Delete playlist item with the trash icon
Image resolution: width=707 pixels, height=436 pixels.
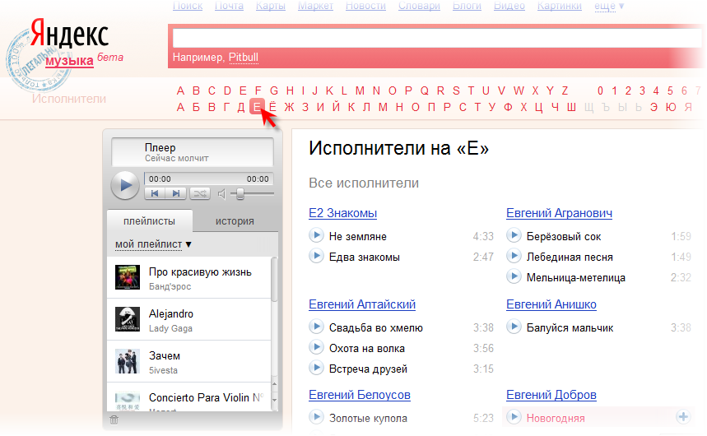click(x=114, y=420)
